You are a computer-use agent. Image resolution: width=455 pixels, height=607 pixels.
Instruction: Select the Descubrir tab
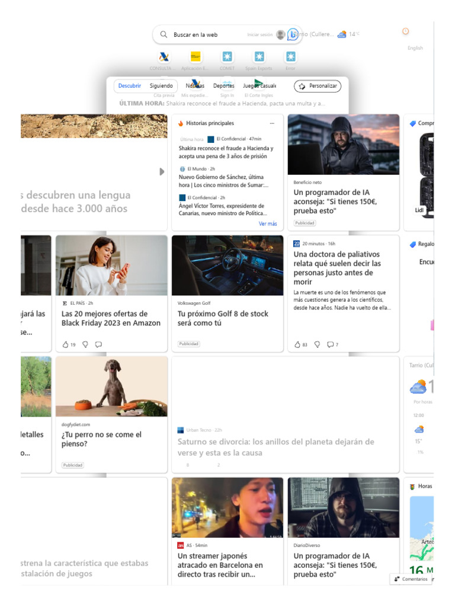tap(130, 86)
